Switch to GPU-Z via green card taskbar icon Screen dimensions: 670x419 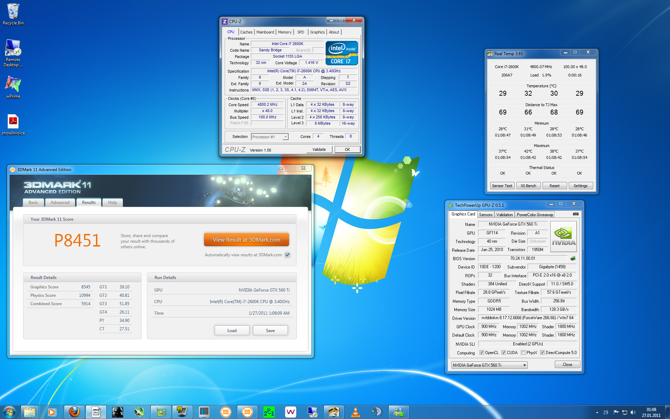pos(161,412)
